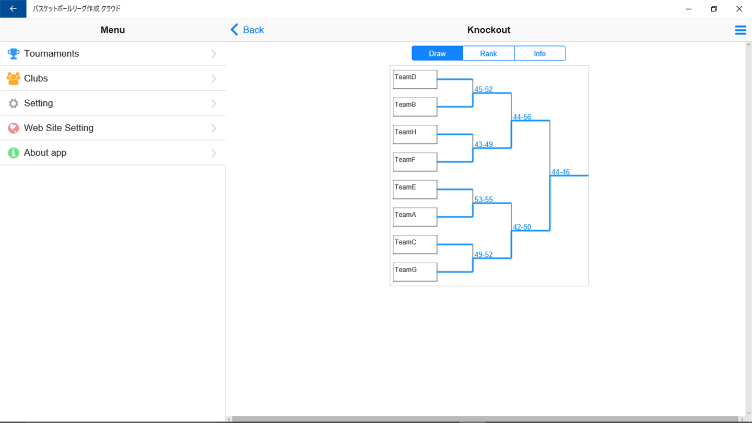Image resolution: width=752 pixels, height=423 pixels.
Task: Open the 45-52 match score
Action: [x=483, y=89]
